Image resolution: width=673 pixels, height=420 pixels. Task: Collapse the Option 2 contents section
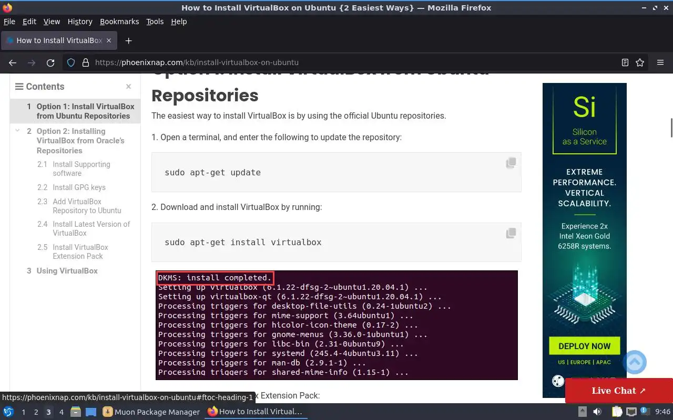tap(18, 131)
